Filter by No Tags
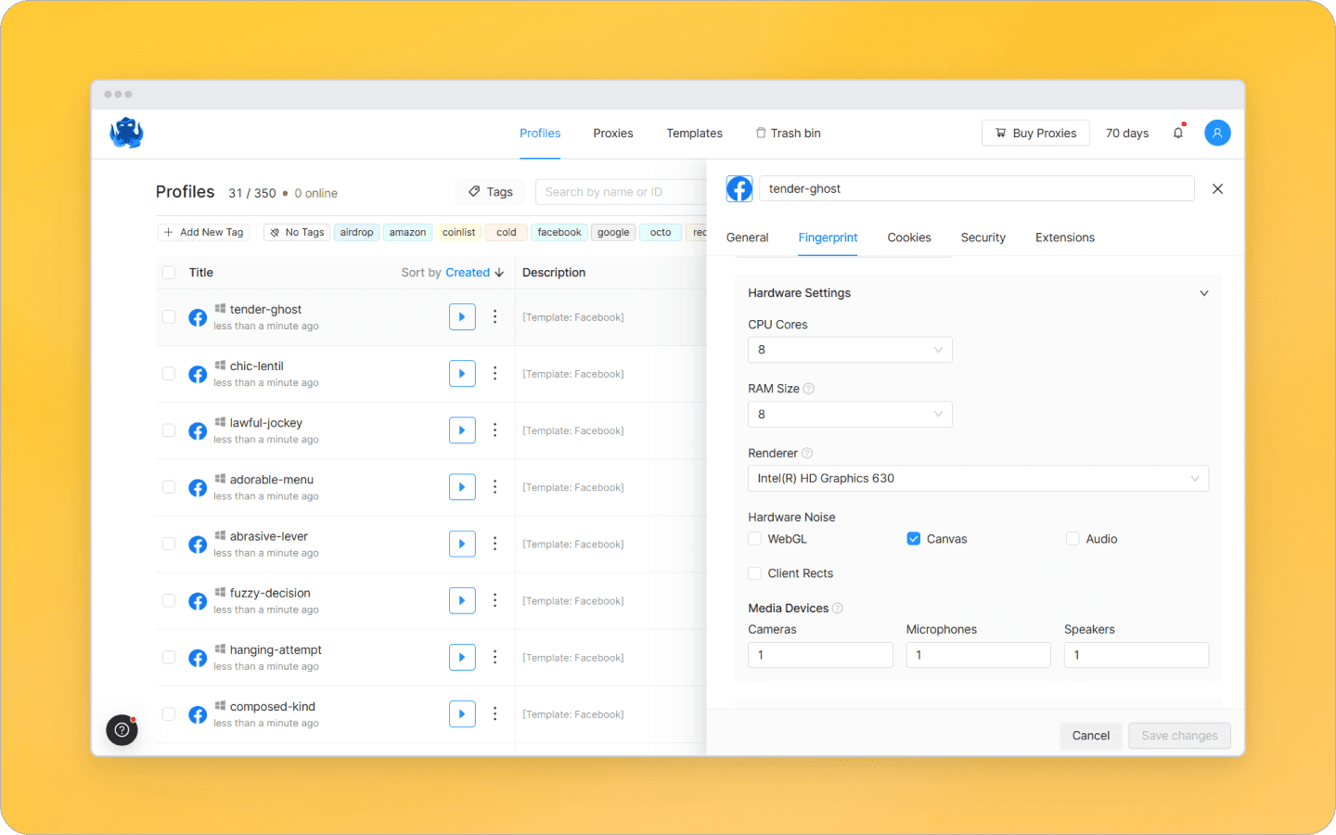This screenshot has width=1336, height=835. (297, 232)
